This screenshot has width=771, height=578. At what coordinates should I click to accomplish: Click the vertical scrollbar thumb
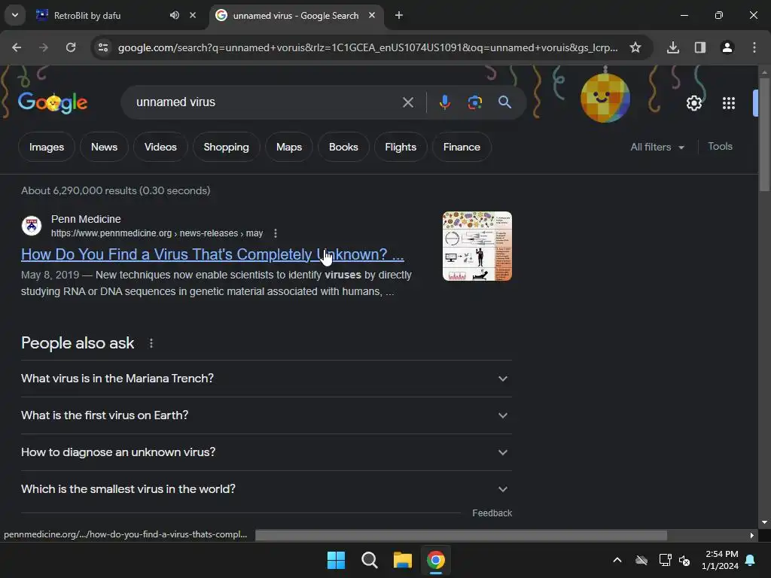(764, 134)
